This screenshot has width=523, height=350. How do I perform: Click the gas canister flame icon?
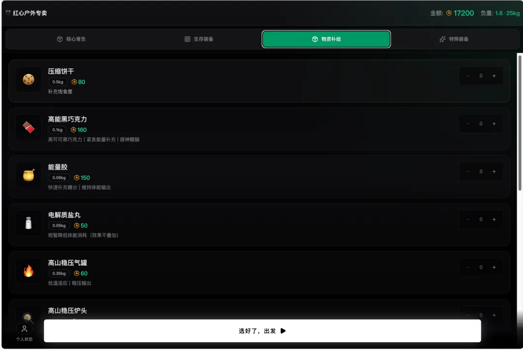click(29, 271)
